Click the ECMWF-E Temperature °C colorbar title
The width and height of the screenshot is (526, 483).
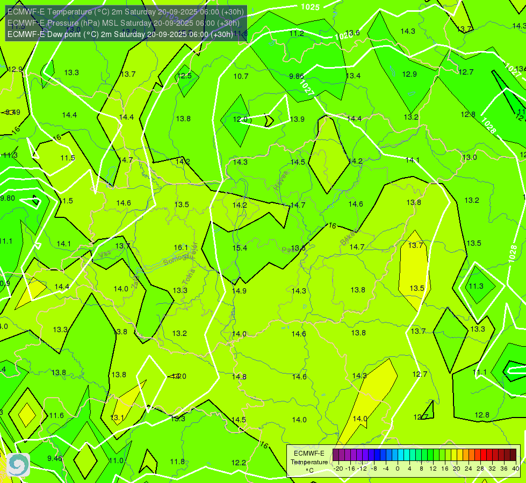309,462
